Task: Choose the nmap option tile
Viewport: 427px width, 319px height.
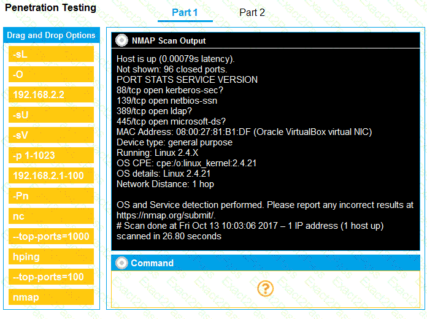Action: pyautogui.click(x=52, y=298)
